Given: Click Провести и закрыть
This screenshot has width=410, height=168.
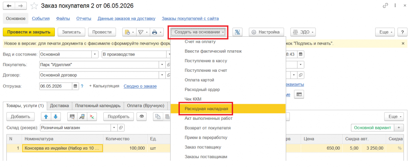Looking at the screenshot, I should tap(29, 32).
